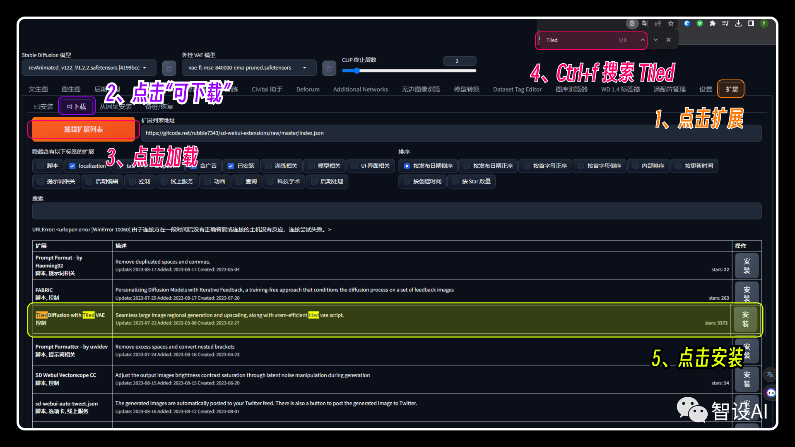Click the blue bird extension icon

[687, 24]
